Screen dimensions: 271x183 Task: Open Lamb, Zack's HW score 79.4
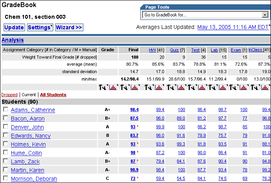click(160, 161)
